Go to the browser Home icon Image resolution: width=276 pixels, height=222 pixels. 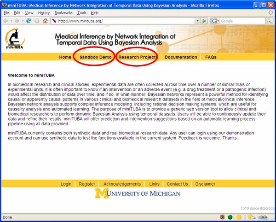click(x=45, y=21)
